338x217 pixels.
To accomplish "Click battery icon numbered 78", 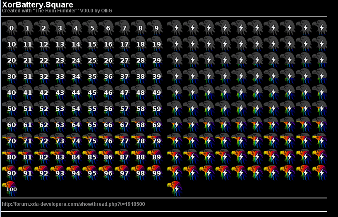I will (139, 141).
